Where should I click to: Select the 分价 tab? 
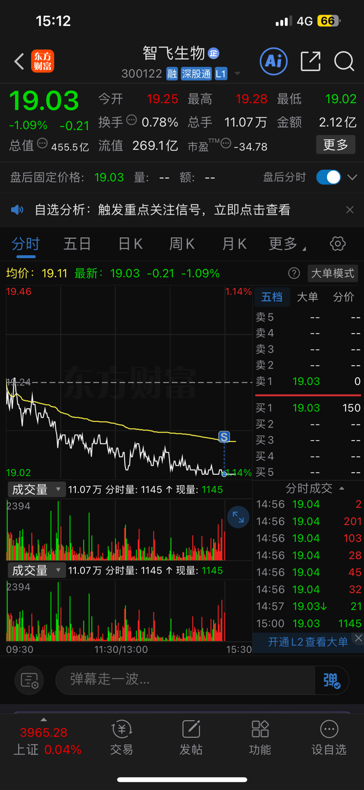[344, 297]
